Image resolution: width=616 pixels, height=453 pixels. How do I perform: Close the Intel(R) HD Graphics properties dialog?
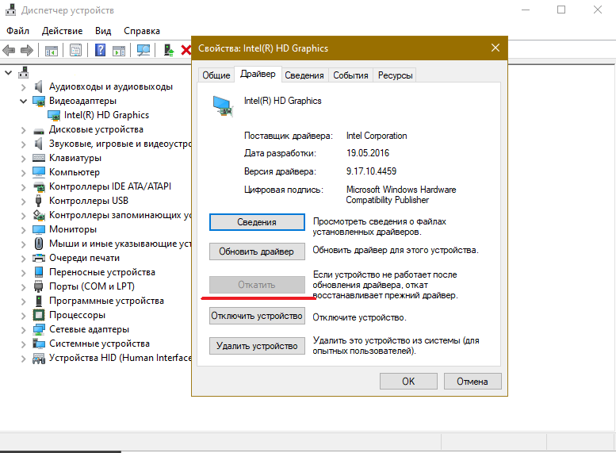495,48
